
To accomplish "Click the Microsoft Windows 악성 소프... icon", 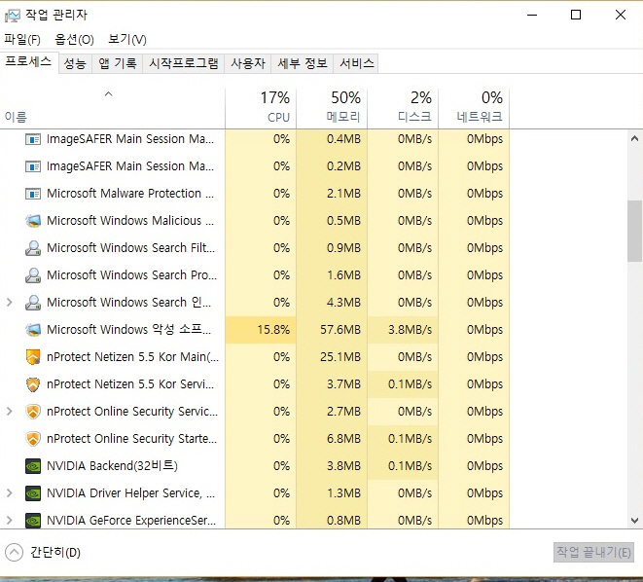I will tap(33, 330).
